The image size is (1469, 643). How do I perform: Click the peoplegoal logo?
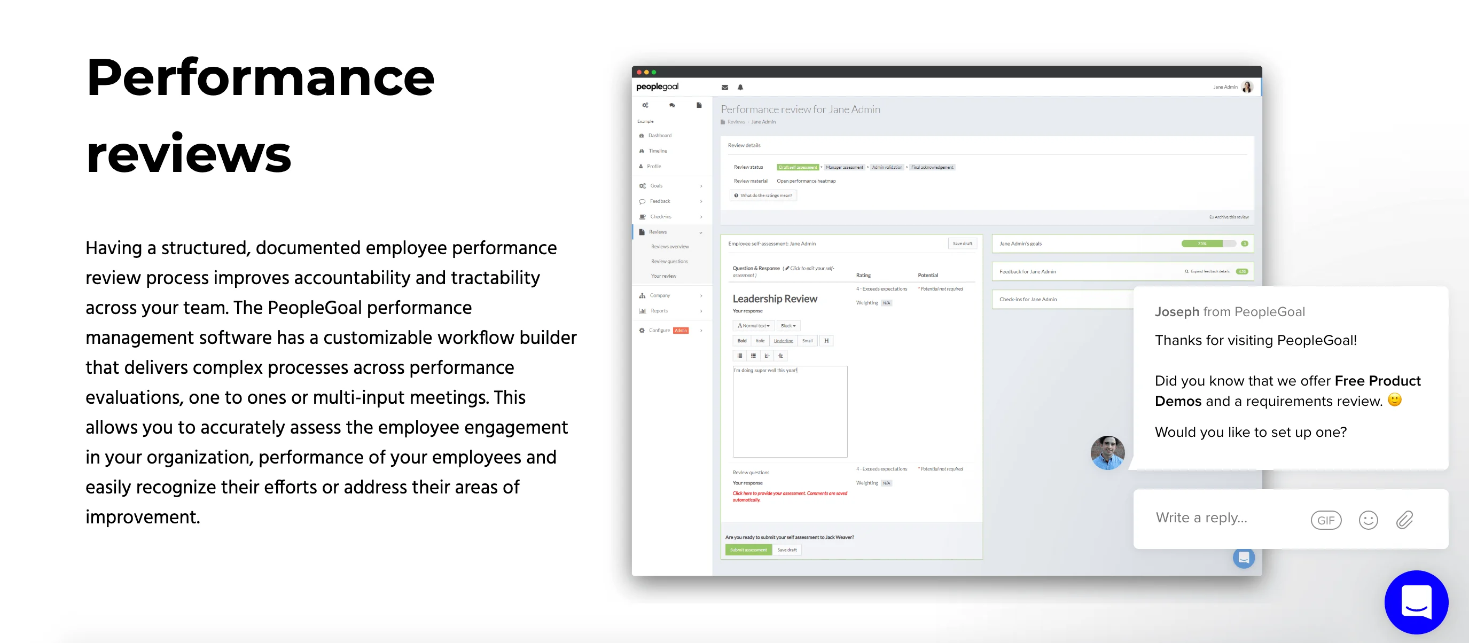[x=658, y=87]
